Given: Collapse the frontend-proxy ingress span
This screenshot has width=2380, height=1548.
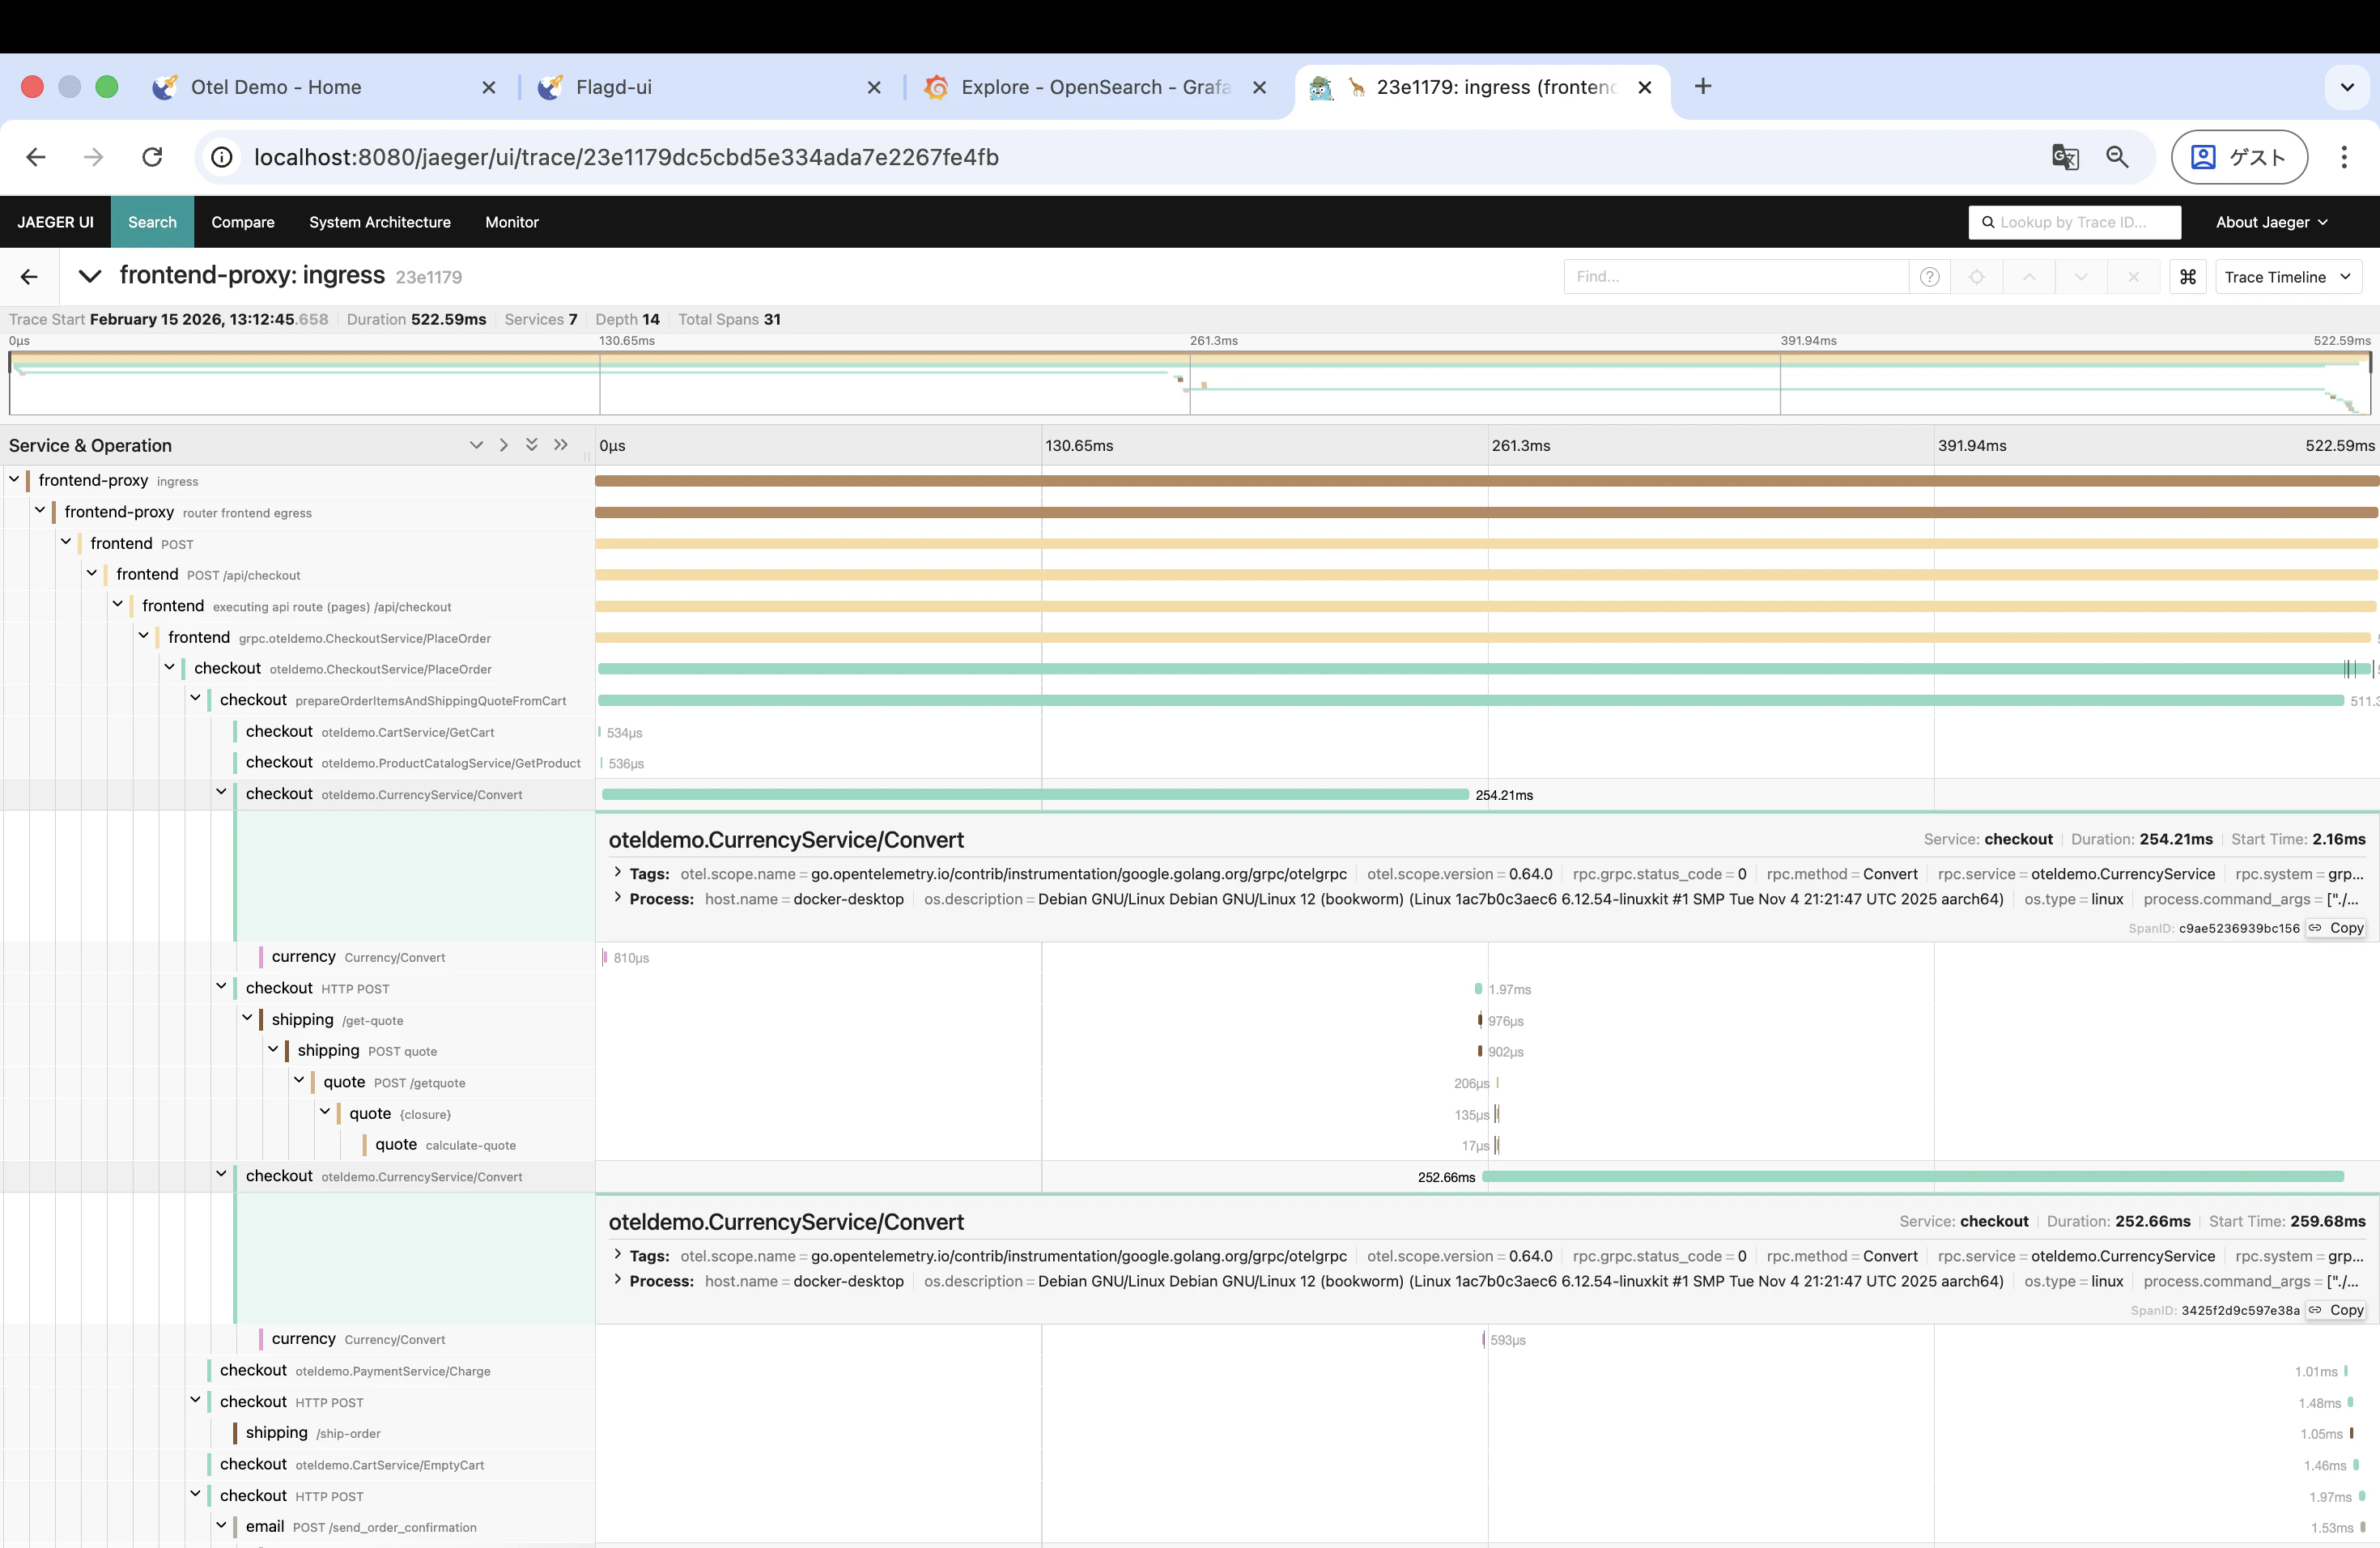Looking at the screenshot, I should (14, 480).
